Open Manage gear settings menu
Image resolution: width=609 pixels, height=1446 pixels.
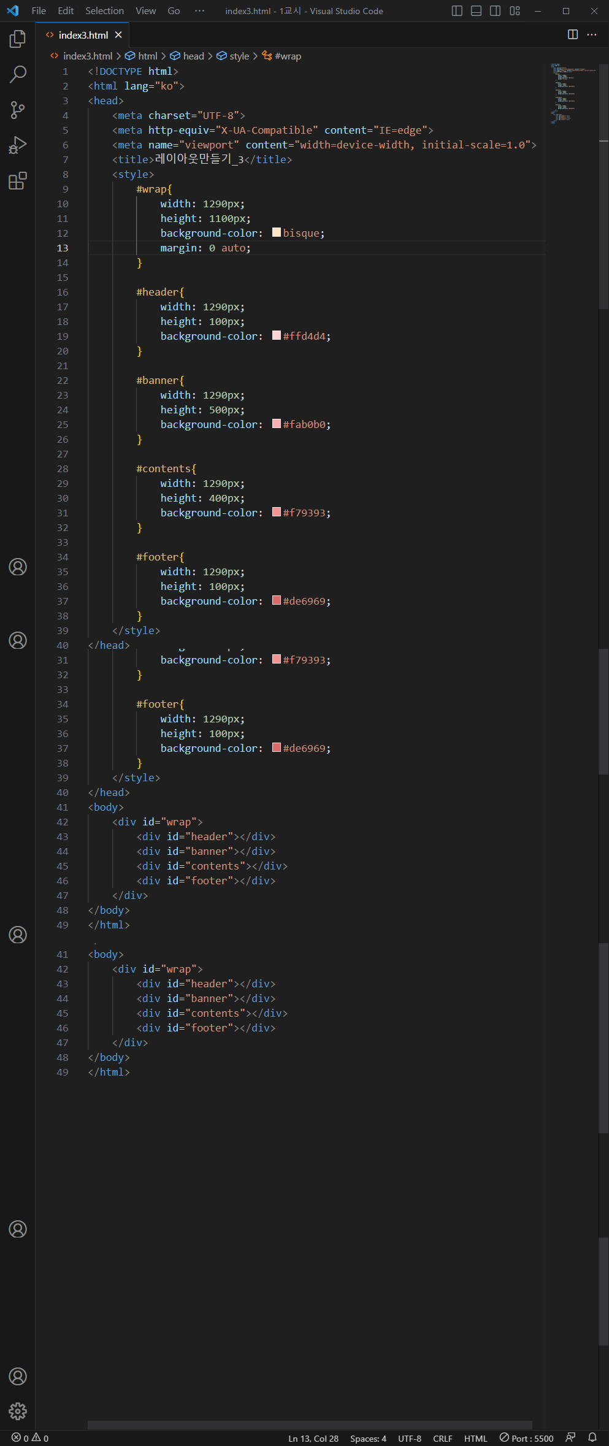(18, 1411)
